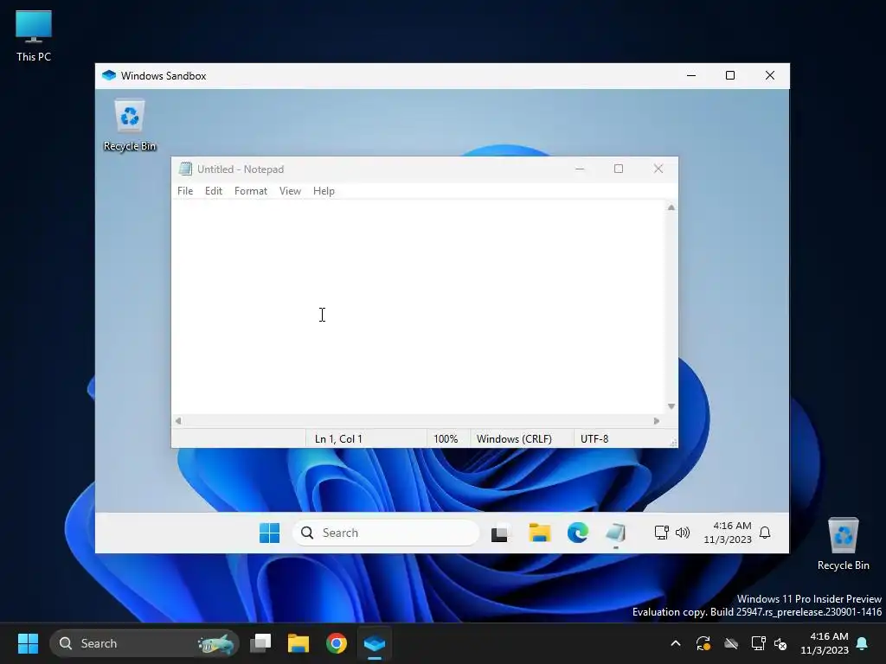Screen dimensions: 886x664
Task: Click the OneDrive cloud tray icon
Action: pos(730,643)
